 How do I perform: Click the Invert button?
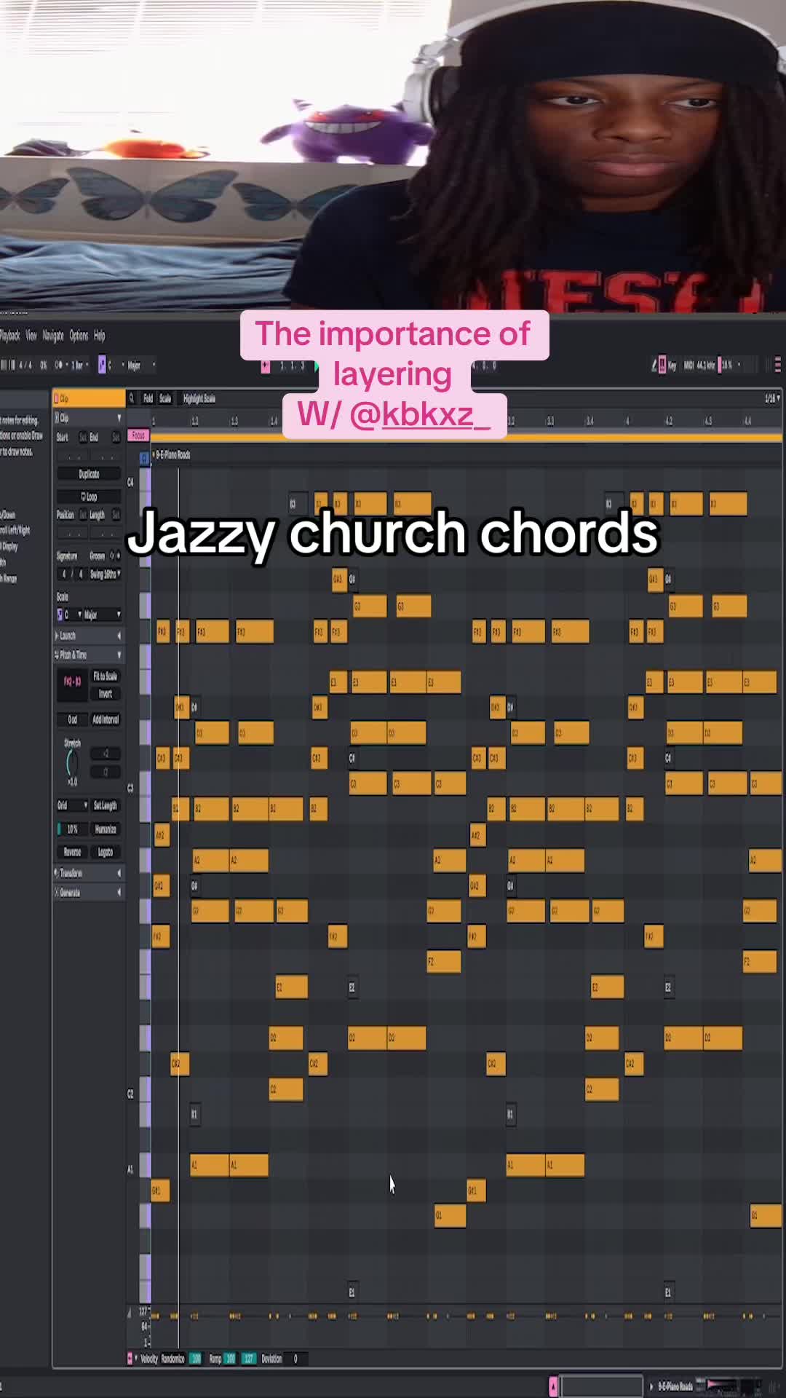click(106, 694)
